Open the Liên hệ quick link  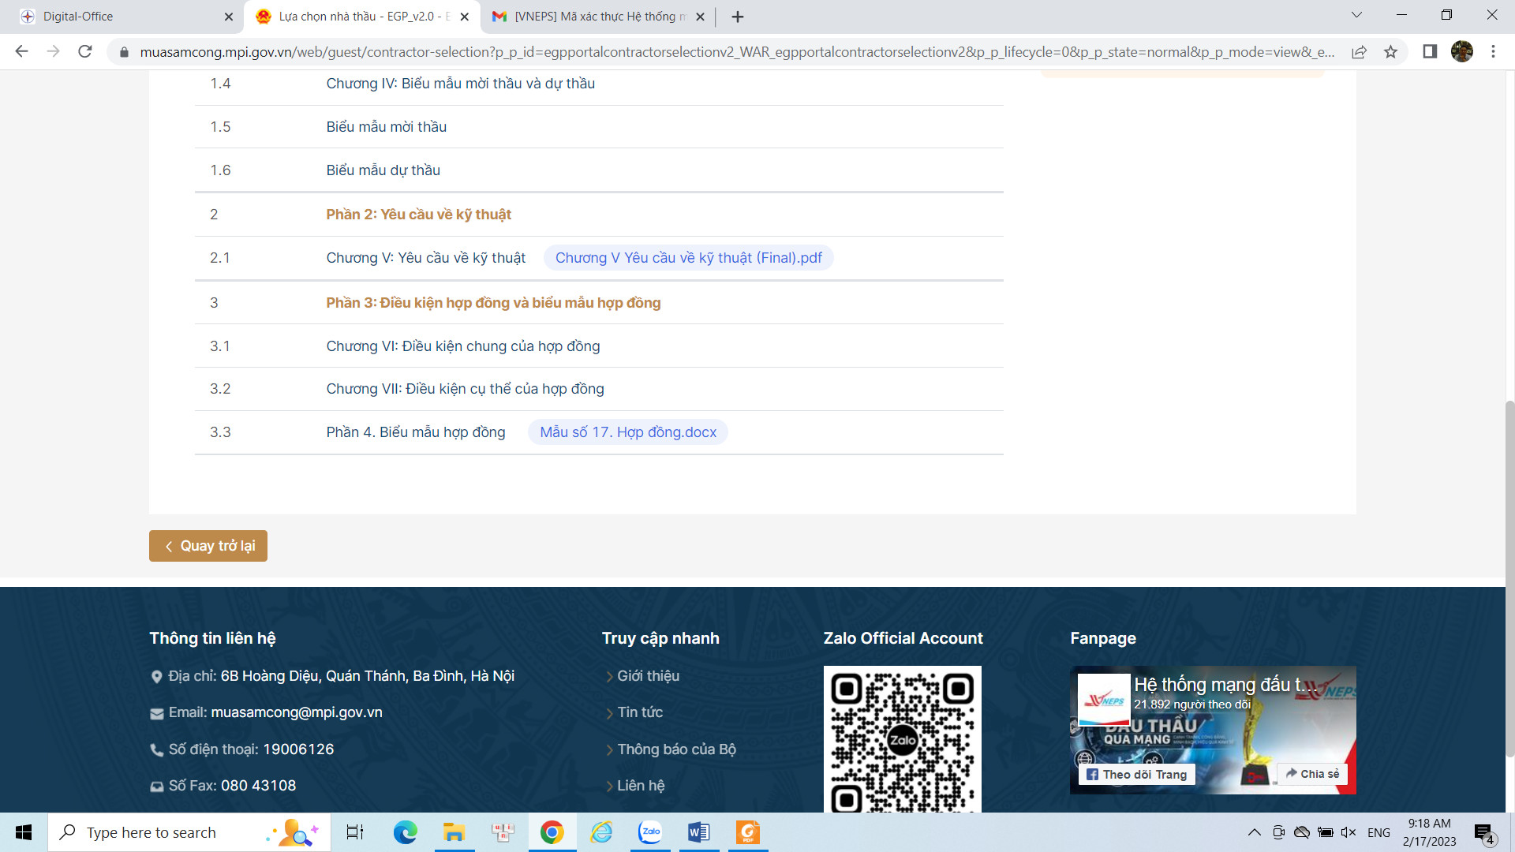(x=641, y=786)
